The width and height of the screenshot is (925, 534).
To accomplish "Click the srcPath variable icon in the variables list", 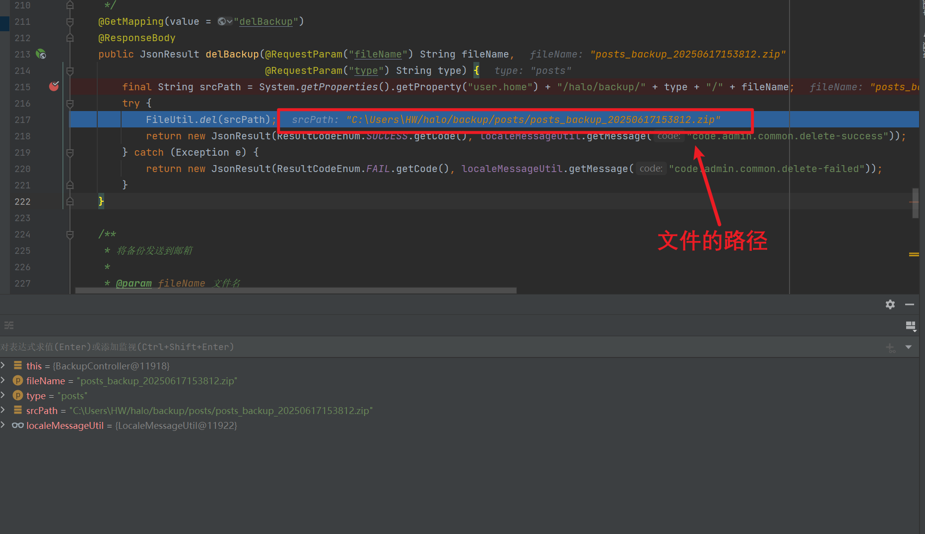I will tap(18, 410).
